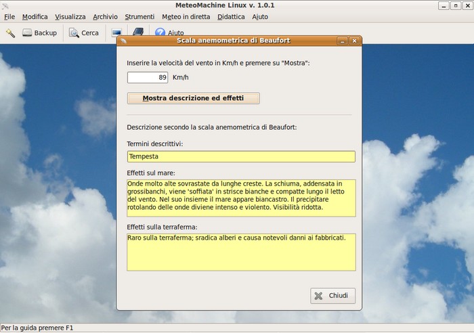Close the MeteoMachine main window
474x333 pixels.
click(x=468, y=5)
